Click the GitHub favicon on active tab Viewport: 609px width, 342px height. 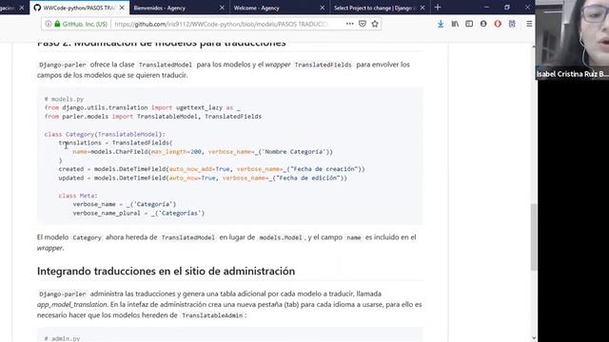(37, 8)
